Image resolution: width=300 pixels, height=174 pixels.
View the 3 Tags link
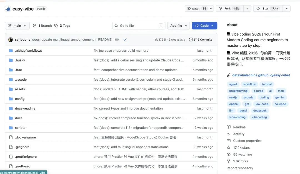click(62, 26)
